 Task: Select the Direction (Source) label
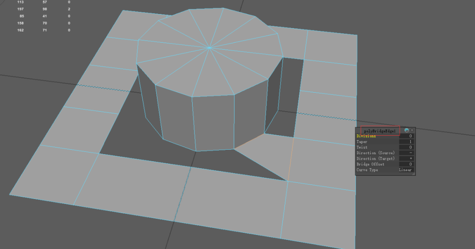[376, 153]
